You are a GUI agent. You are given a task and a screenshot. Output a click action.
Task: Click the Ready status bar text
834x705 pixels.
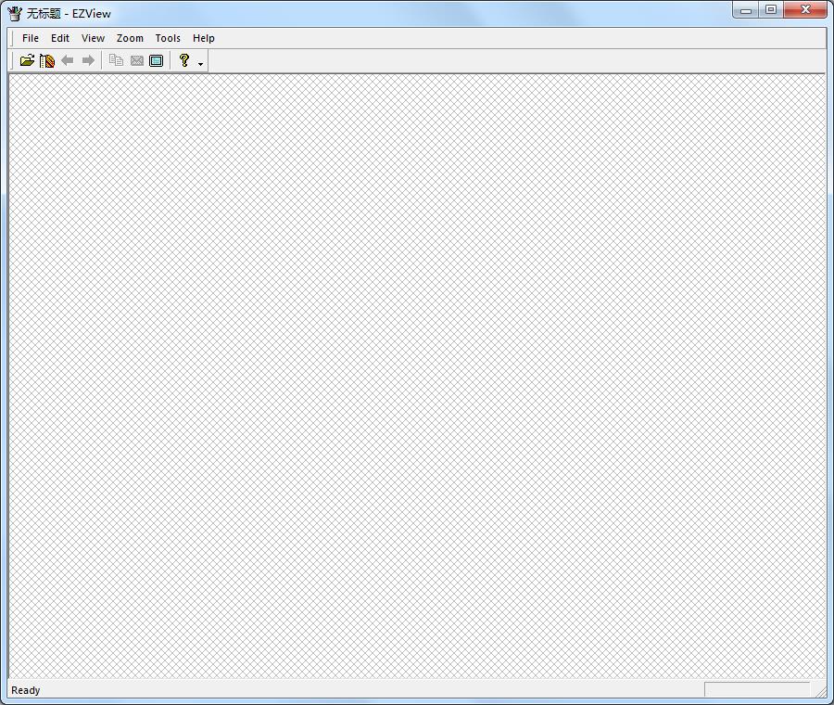tap(26, 691)
